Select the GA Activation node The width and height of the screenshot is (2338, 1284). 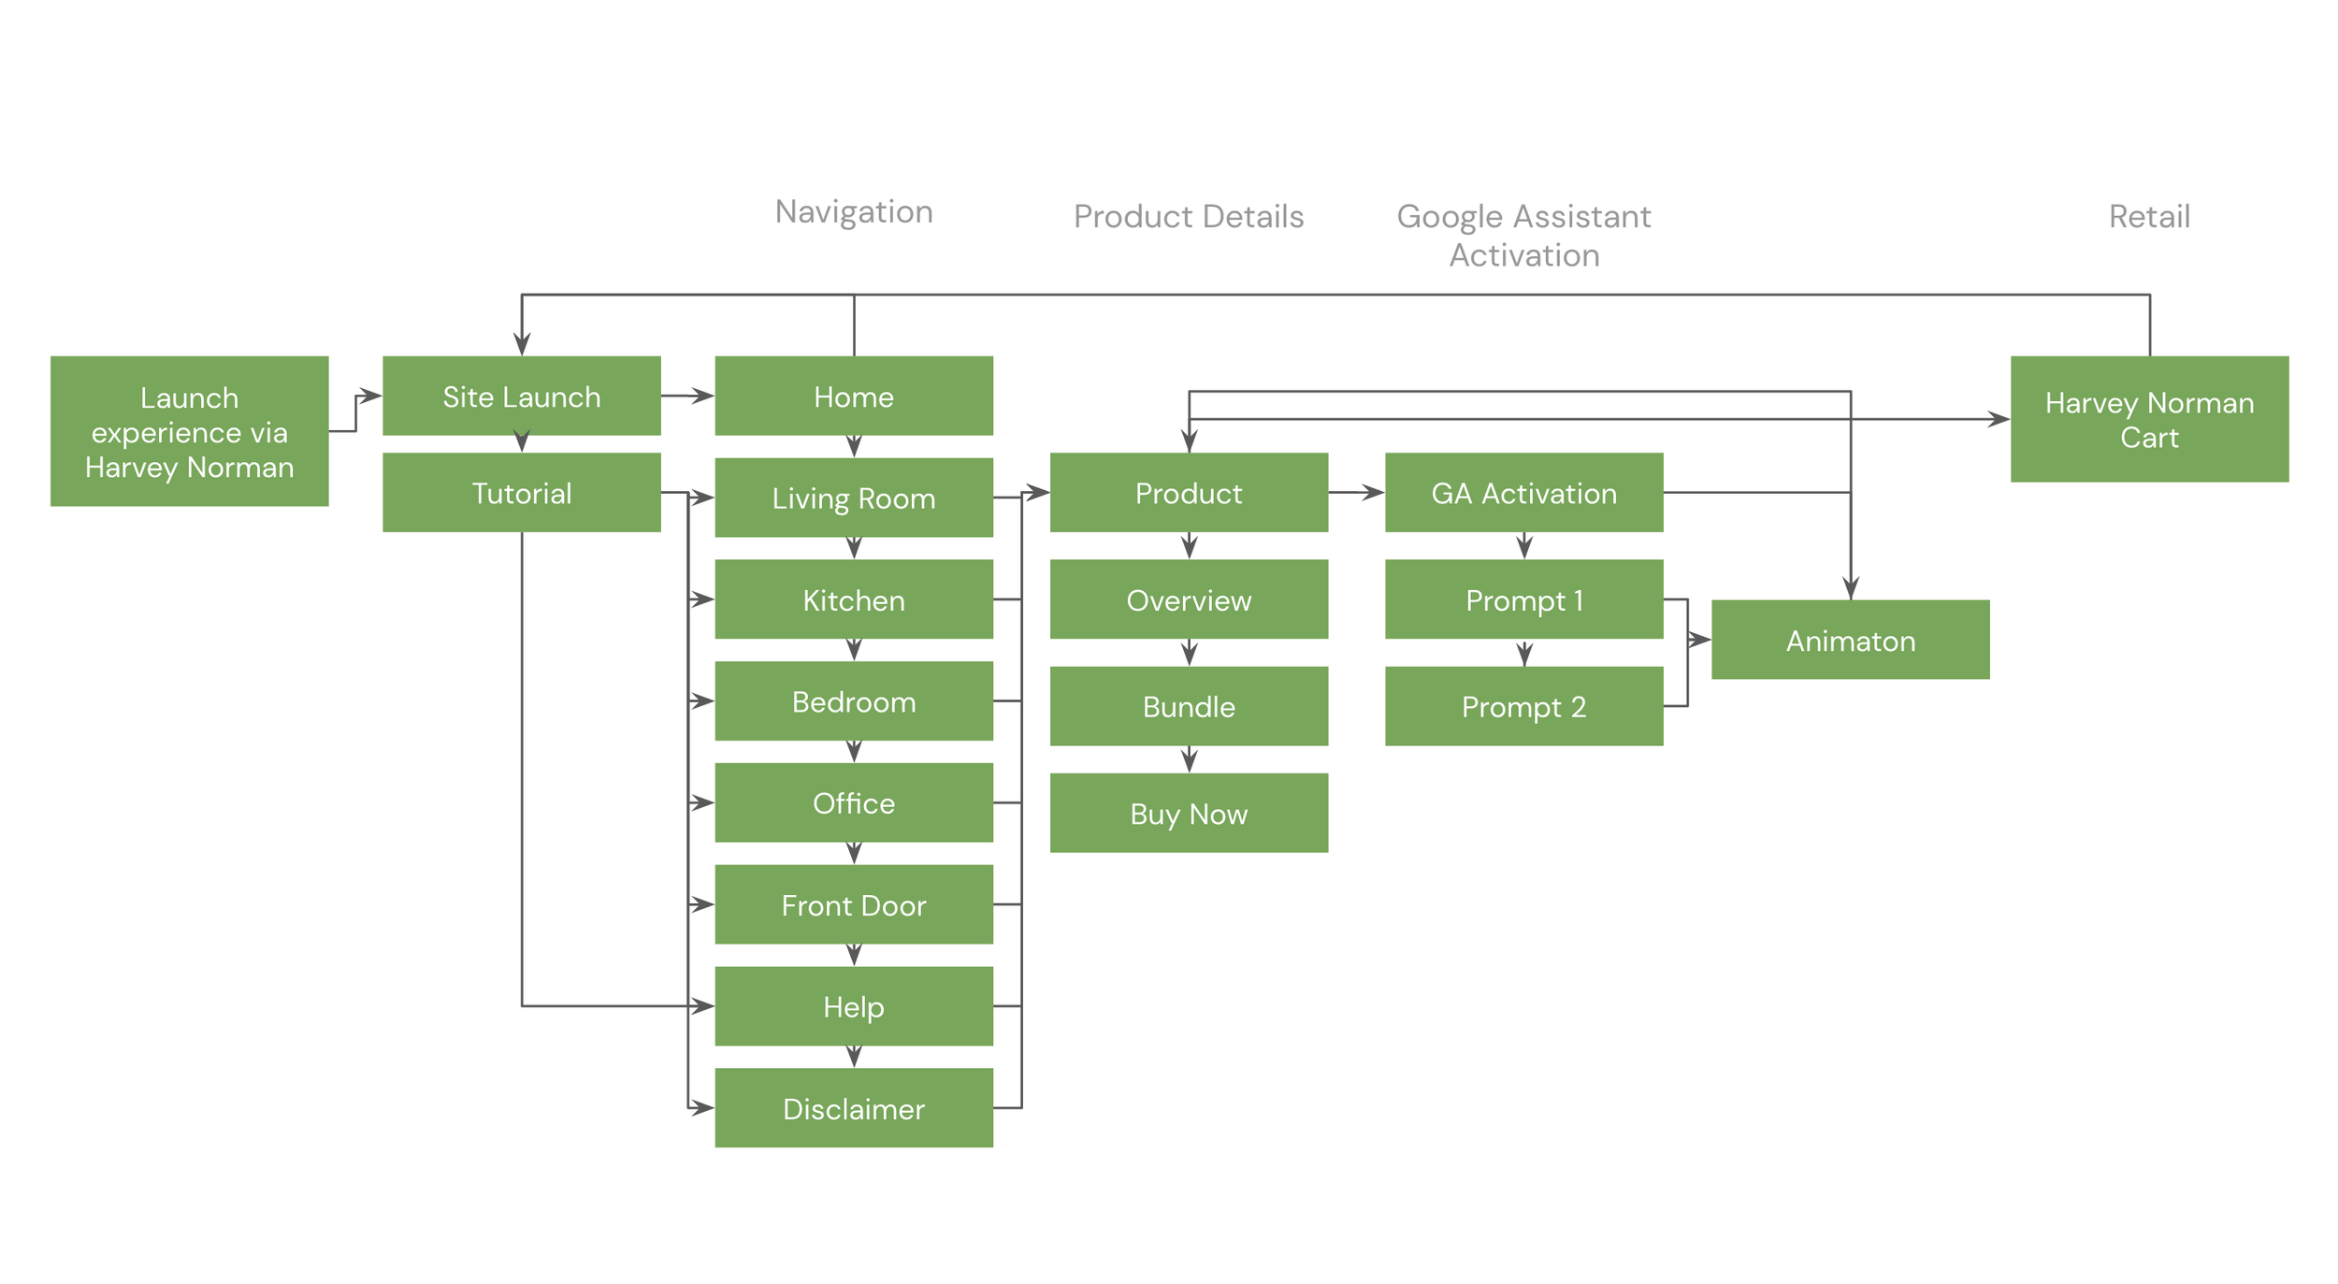pyautogui.click(x=1523, y=492)
